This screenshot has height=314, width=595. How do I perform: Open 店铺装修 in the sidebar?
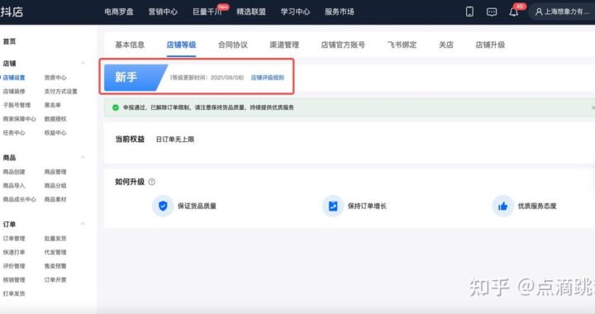14,92
